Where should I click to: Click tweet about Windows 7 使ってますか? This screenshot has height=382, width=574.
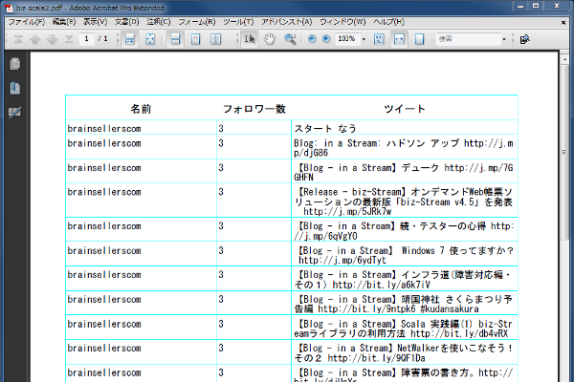point(404,255)
